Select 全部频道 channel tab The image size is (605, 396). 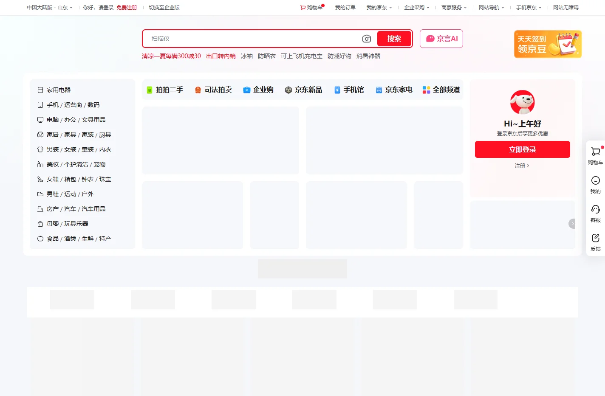(441, 90)
